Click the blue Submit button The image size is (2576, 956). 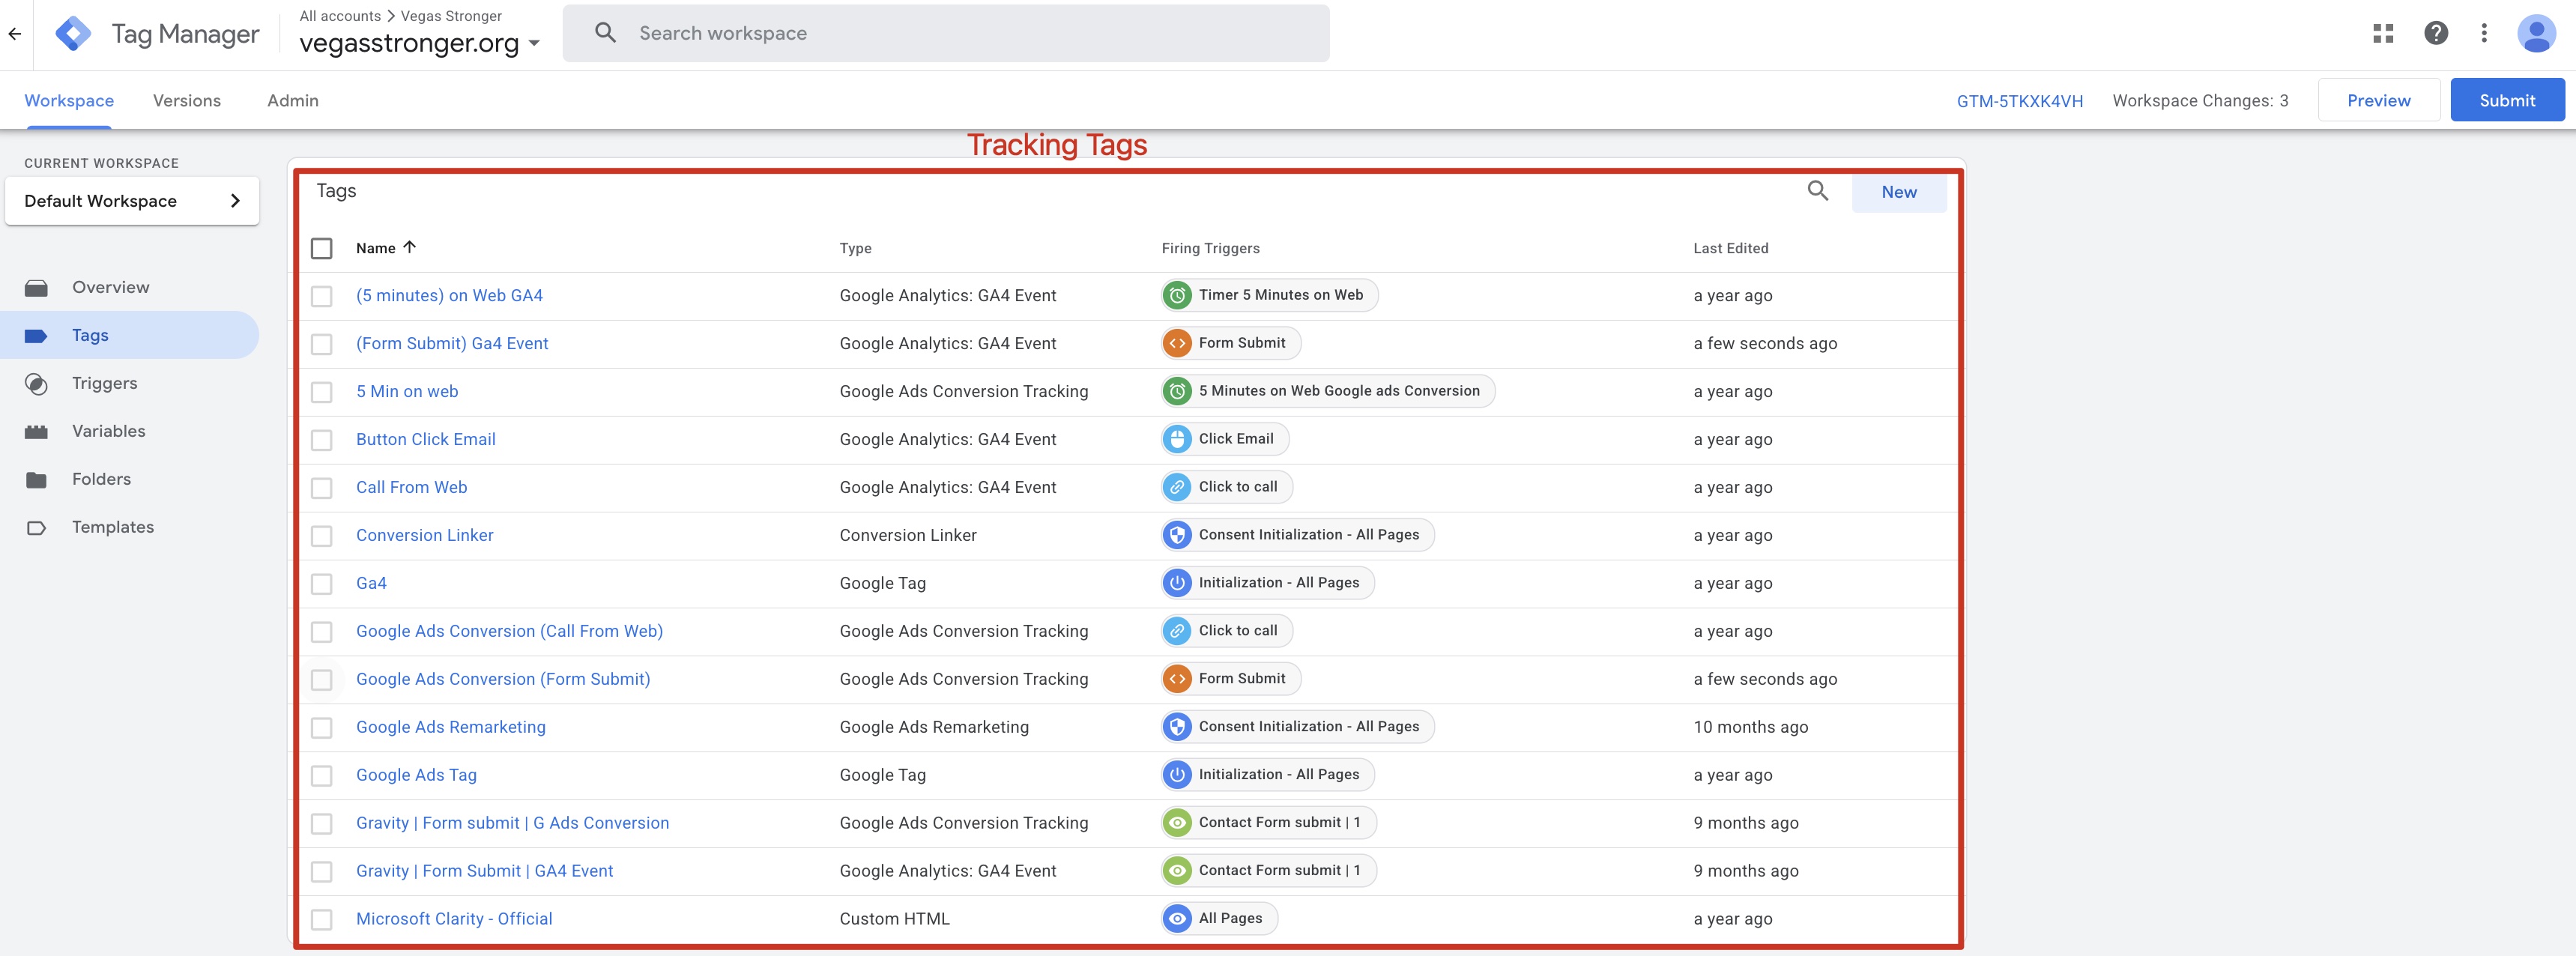point(2507,101)
